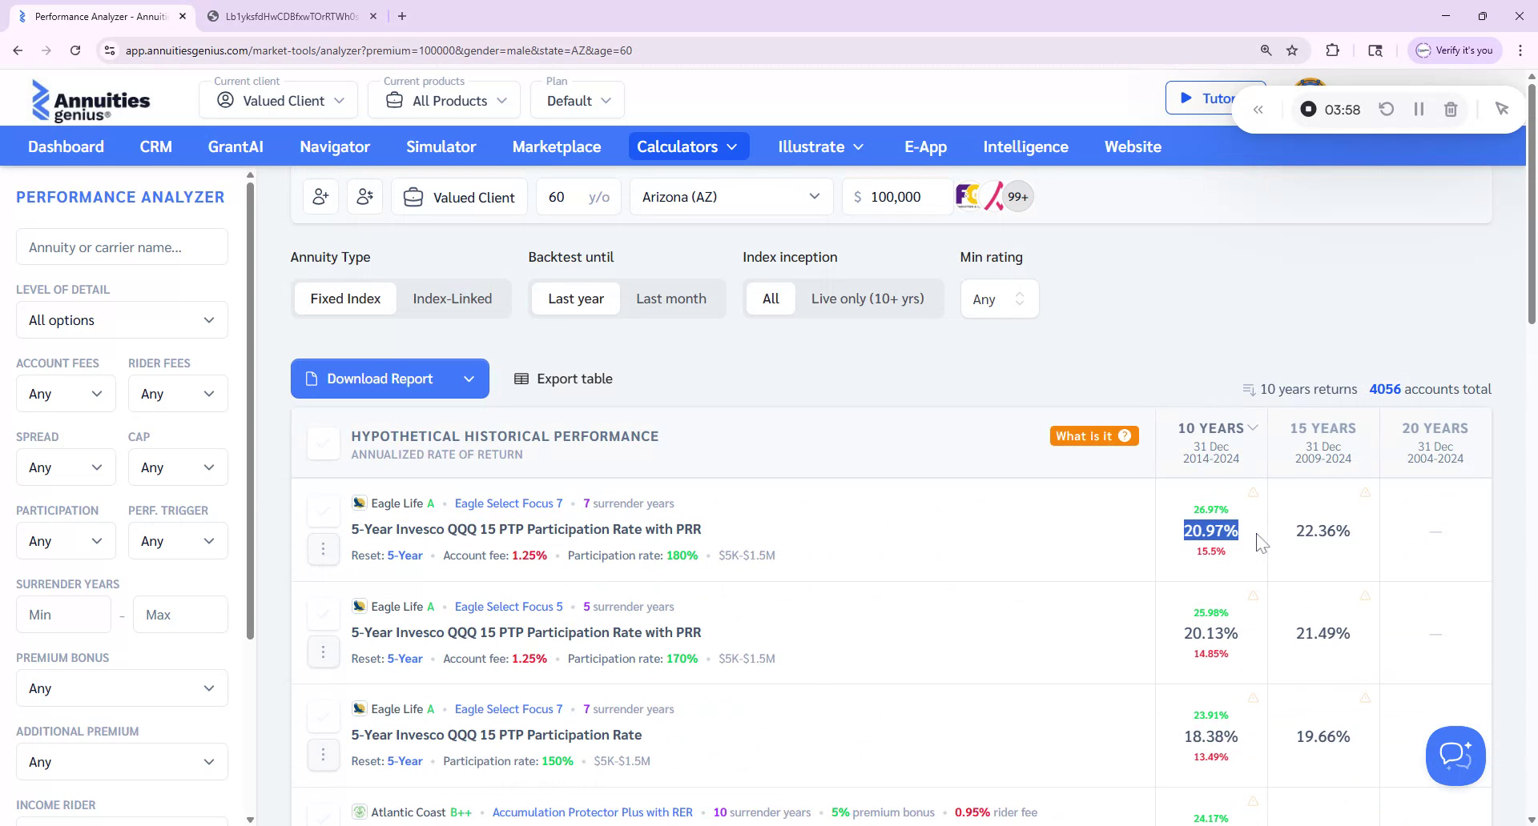Delete the recording using the trash icon
1538x826 pixels.
pos(1450,109)
